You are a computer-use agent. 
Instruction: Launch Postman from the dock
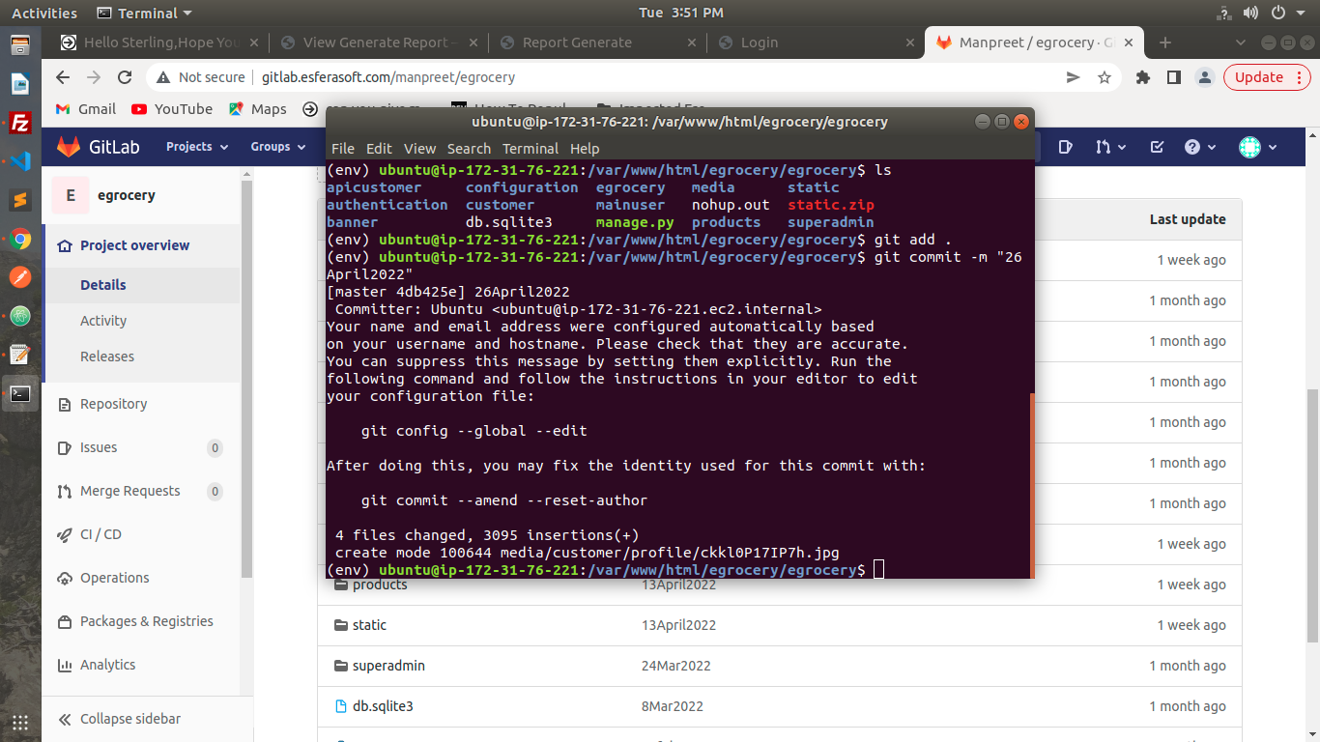[20, 277]
